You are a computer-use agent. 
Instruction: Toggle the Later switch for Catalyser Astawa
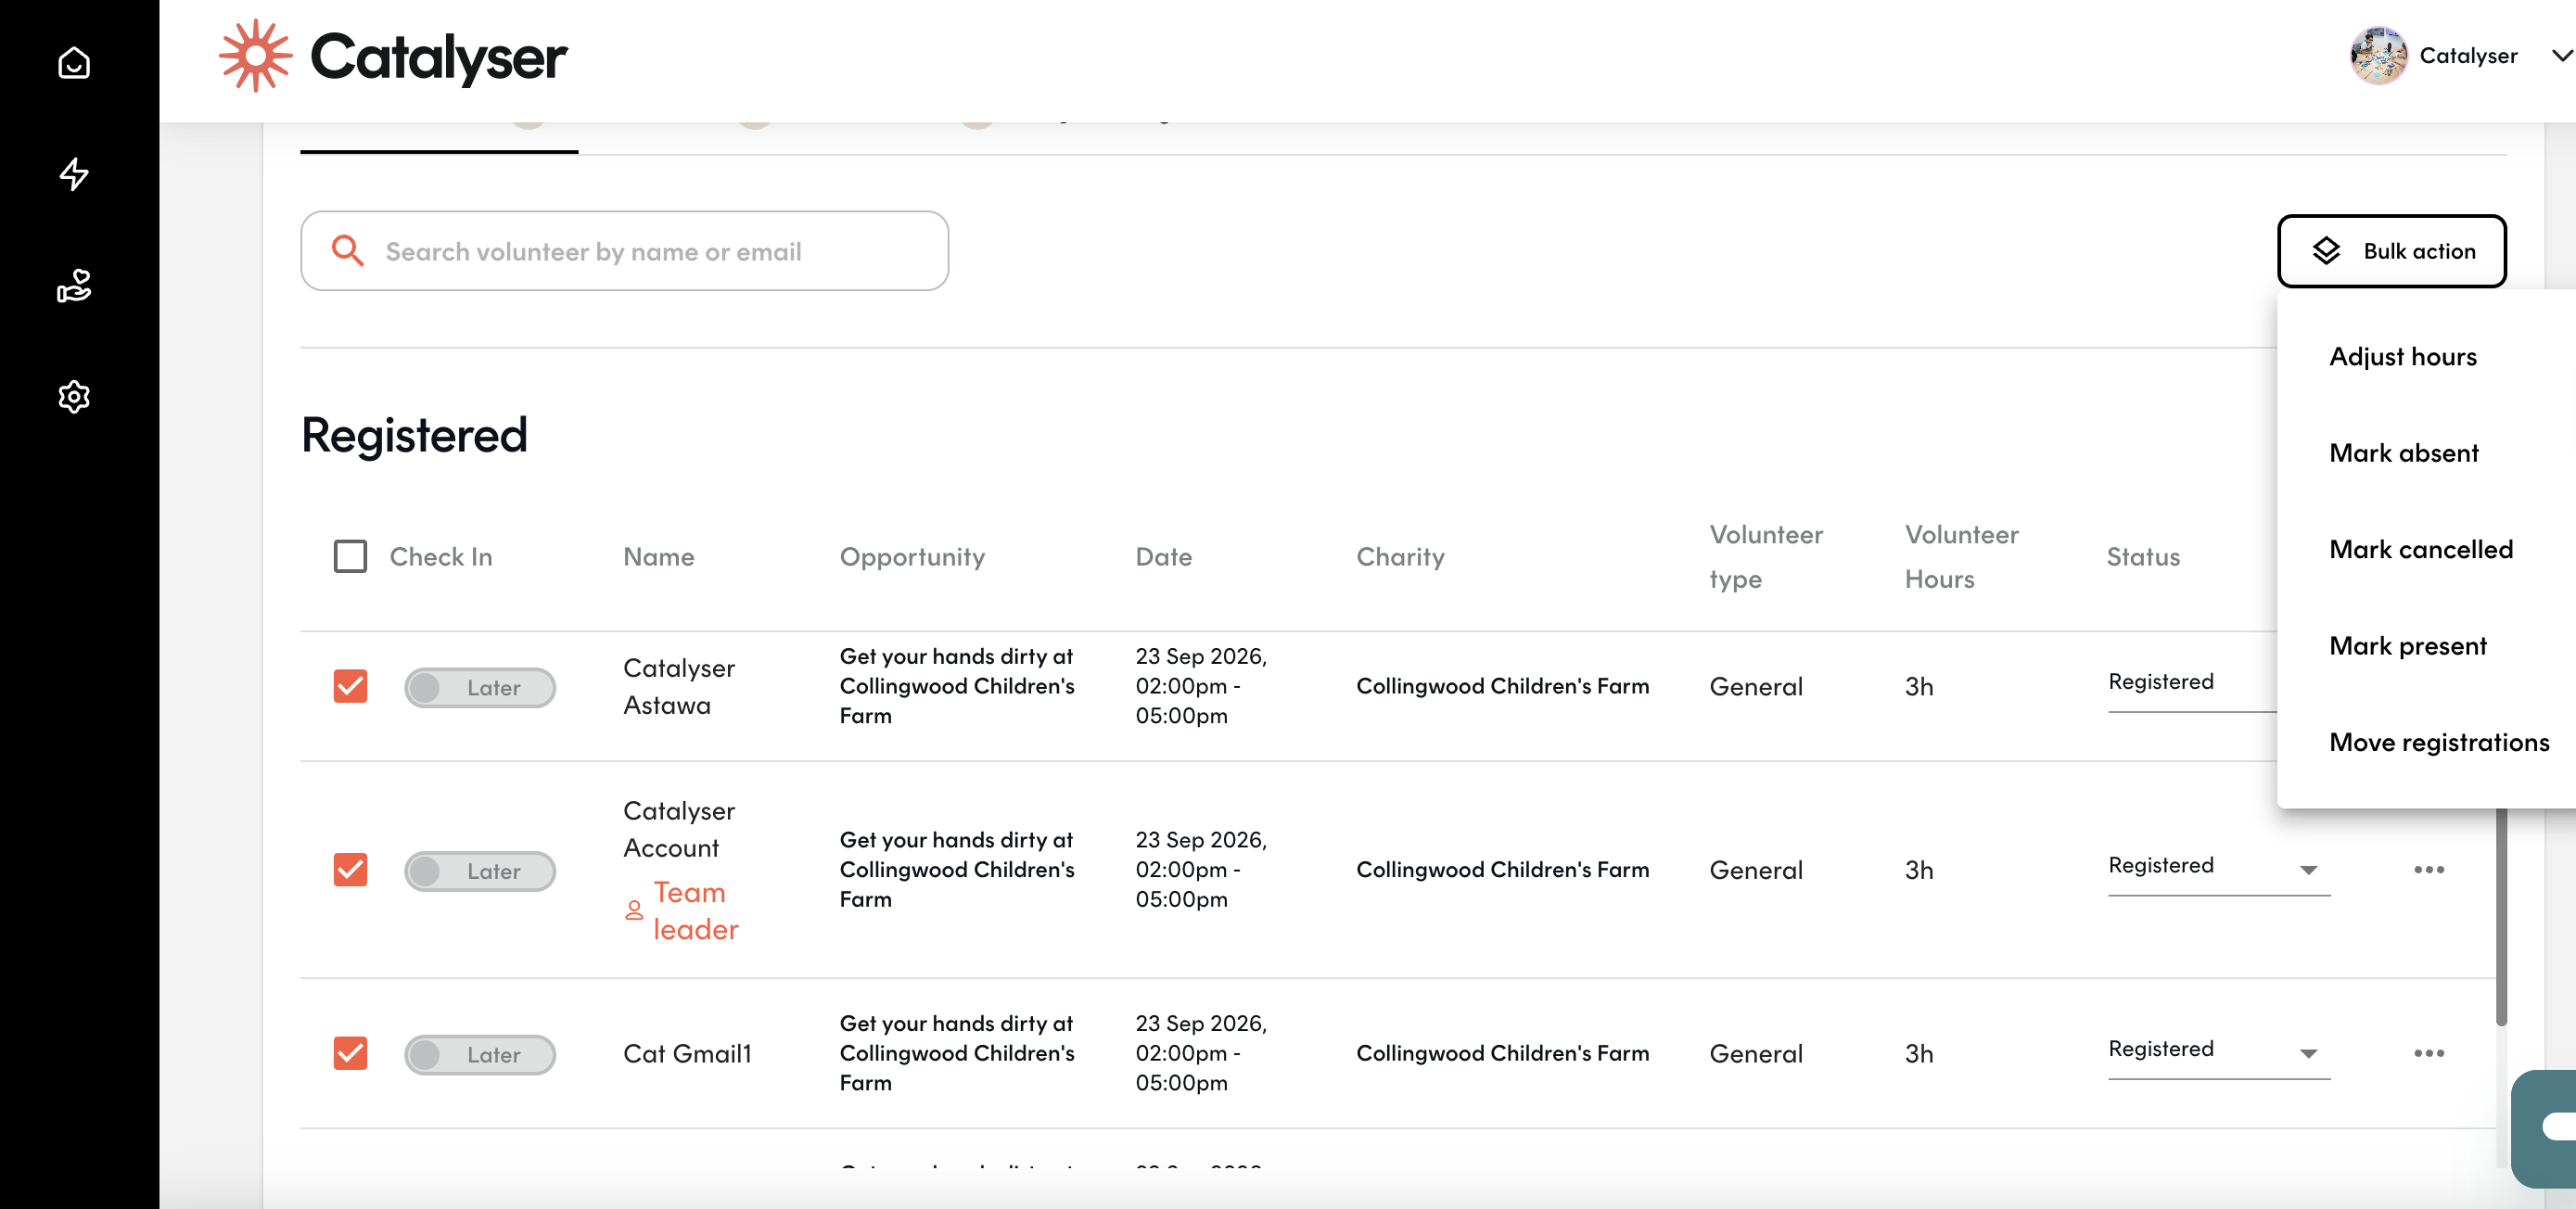(x=480, y=688)
